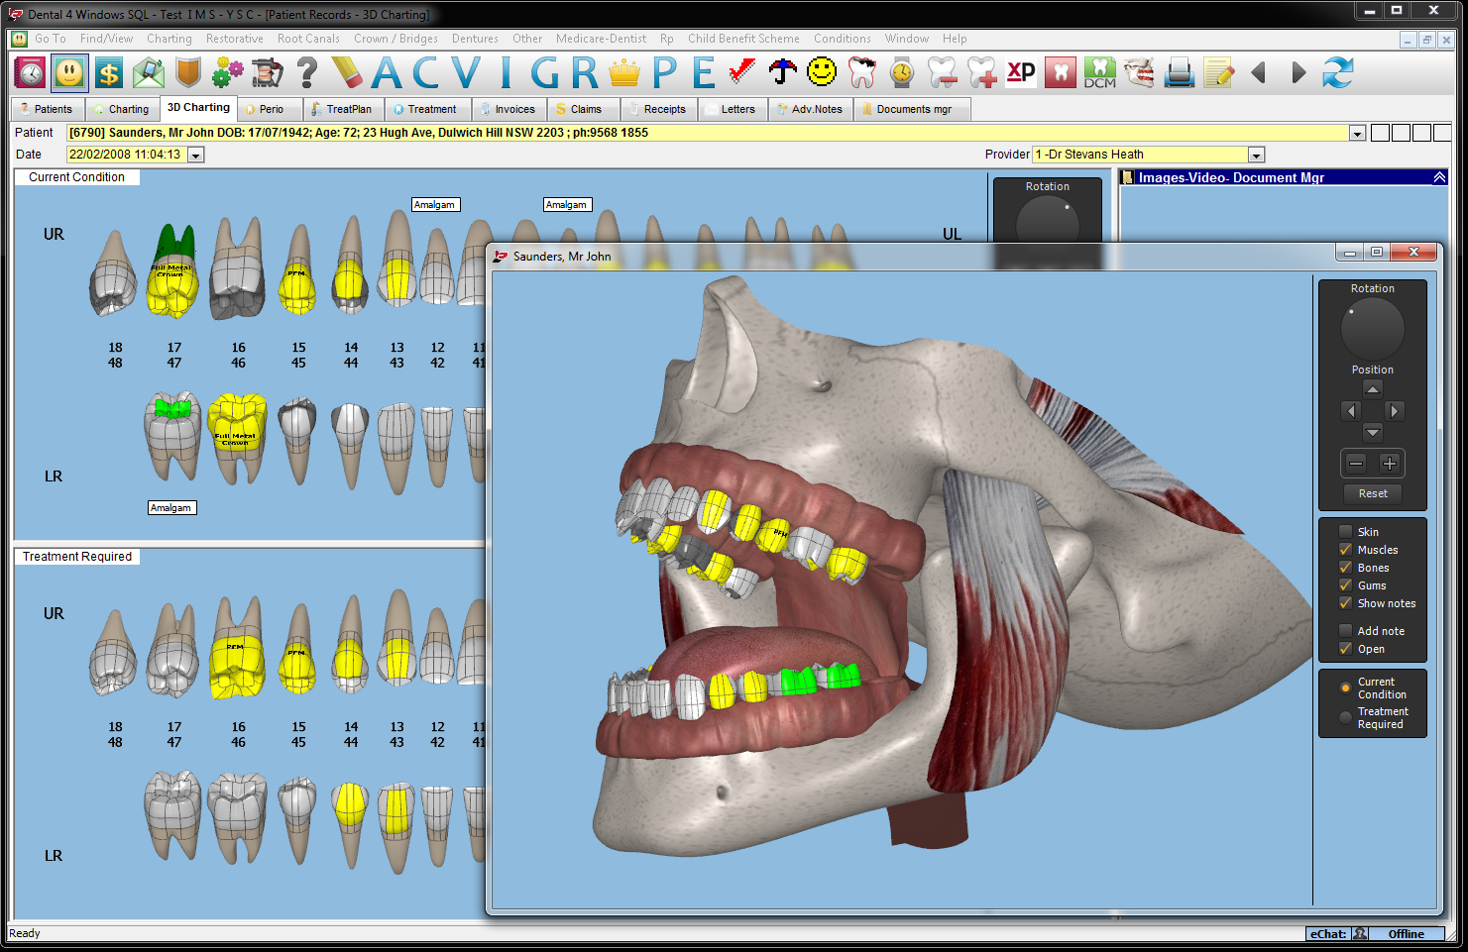
Task: Enable the Skin checkbox
Action: [x=1345, y=532]
